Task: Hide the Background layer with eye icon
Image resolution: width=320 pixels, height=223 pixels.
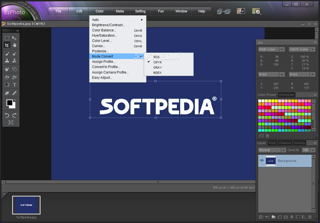Action: pyautogui.click(x=262, y=161)
